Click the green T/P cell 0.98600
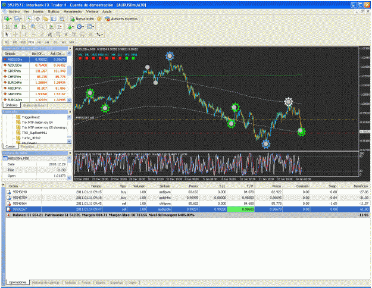The height and width of the screenshot is (288, 372). [x=241, y=209]
